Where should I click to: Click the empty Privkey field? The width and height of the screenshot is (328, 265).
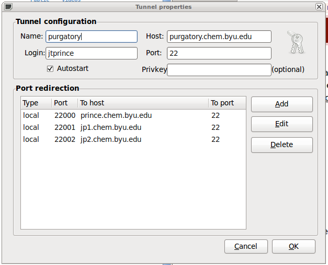click(219, 70)
